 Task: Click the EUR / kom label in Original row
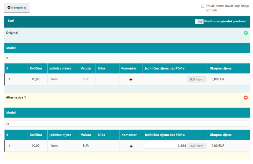click(x=196, y=79)
